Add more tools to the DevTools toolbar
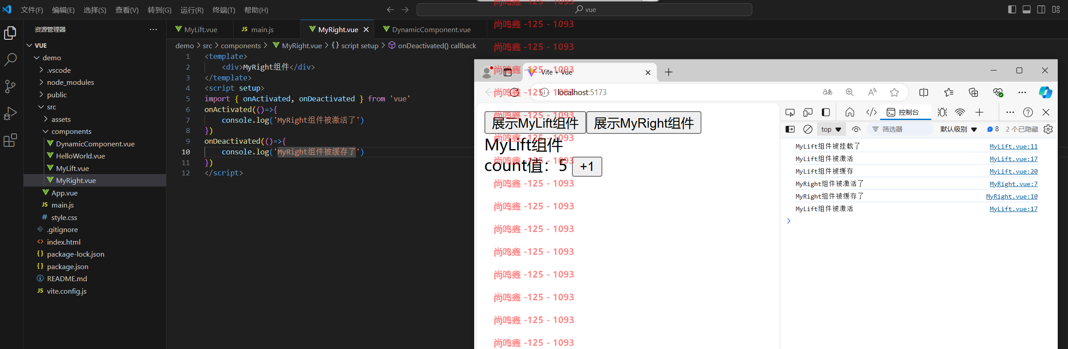Image resolution: width=1068 pixels, height=349 pixels. [x=979, y=112]
